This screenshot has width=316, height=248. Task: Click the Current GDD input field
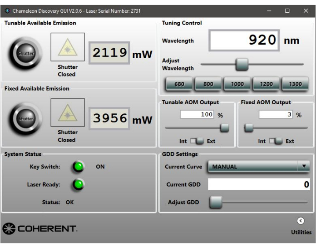(259, 184)
